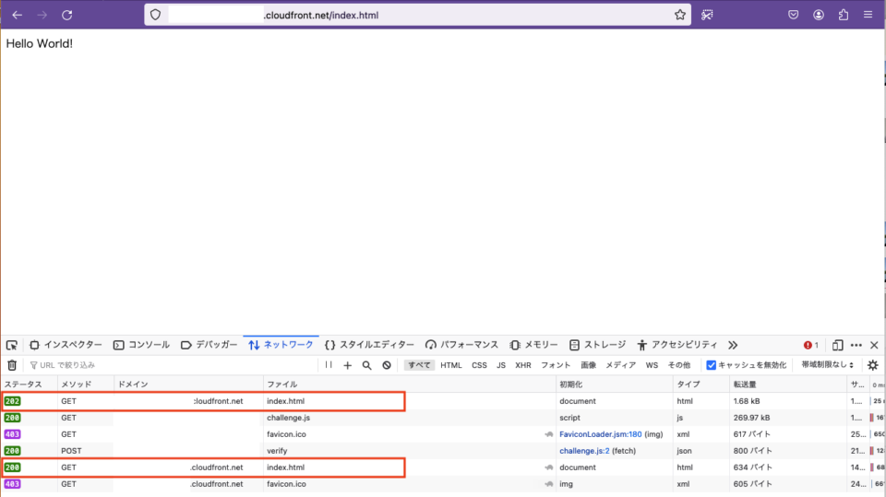Bookmark this page with the star
Image resolution: width=886 pixels, height=497 pixels.
click(x=680, y=16)
